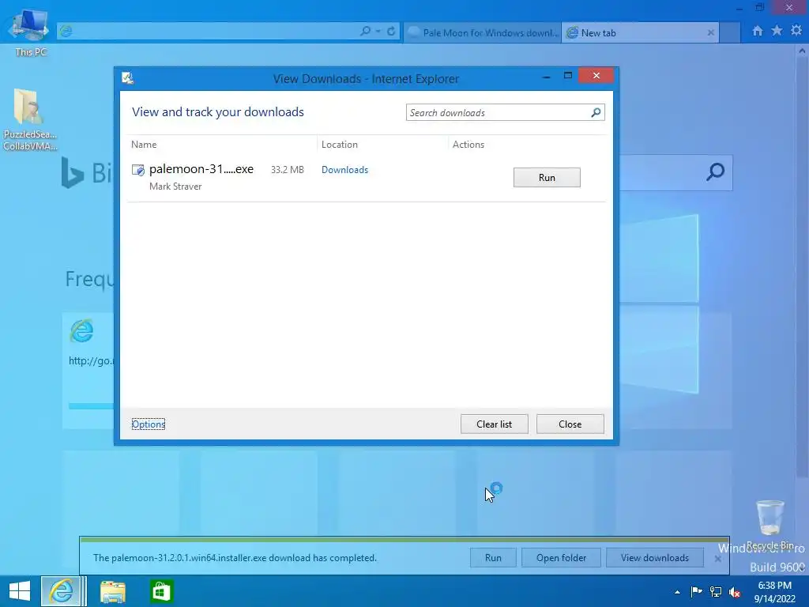
Task: Click the Action Center flag tray icon
Action: (x=696, y=591)
